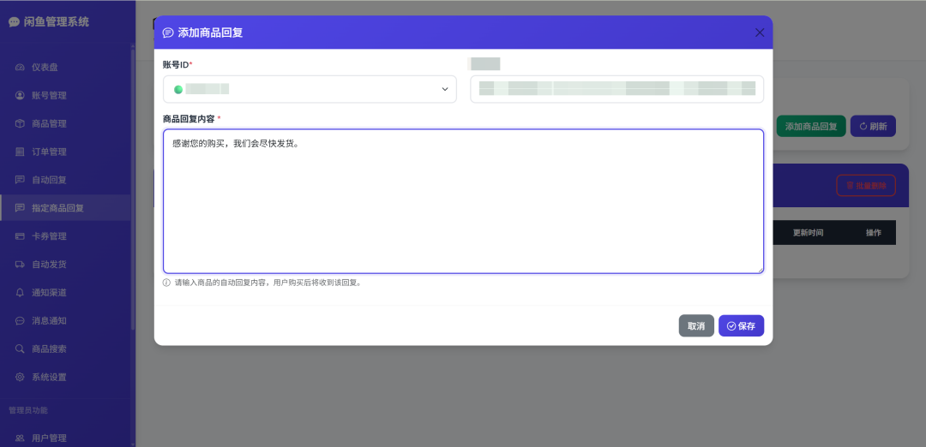926x447 pixels.
Task: Click the dashboard gauge icon beside 仪表盘
Action: pyautogui.click(x=20, y=68)
